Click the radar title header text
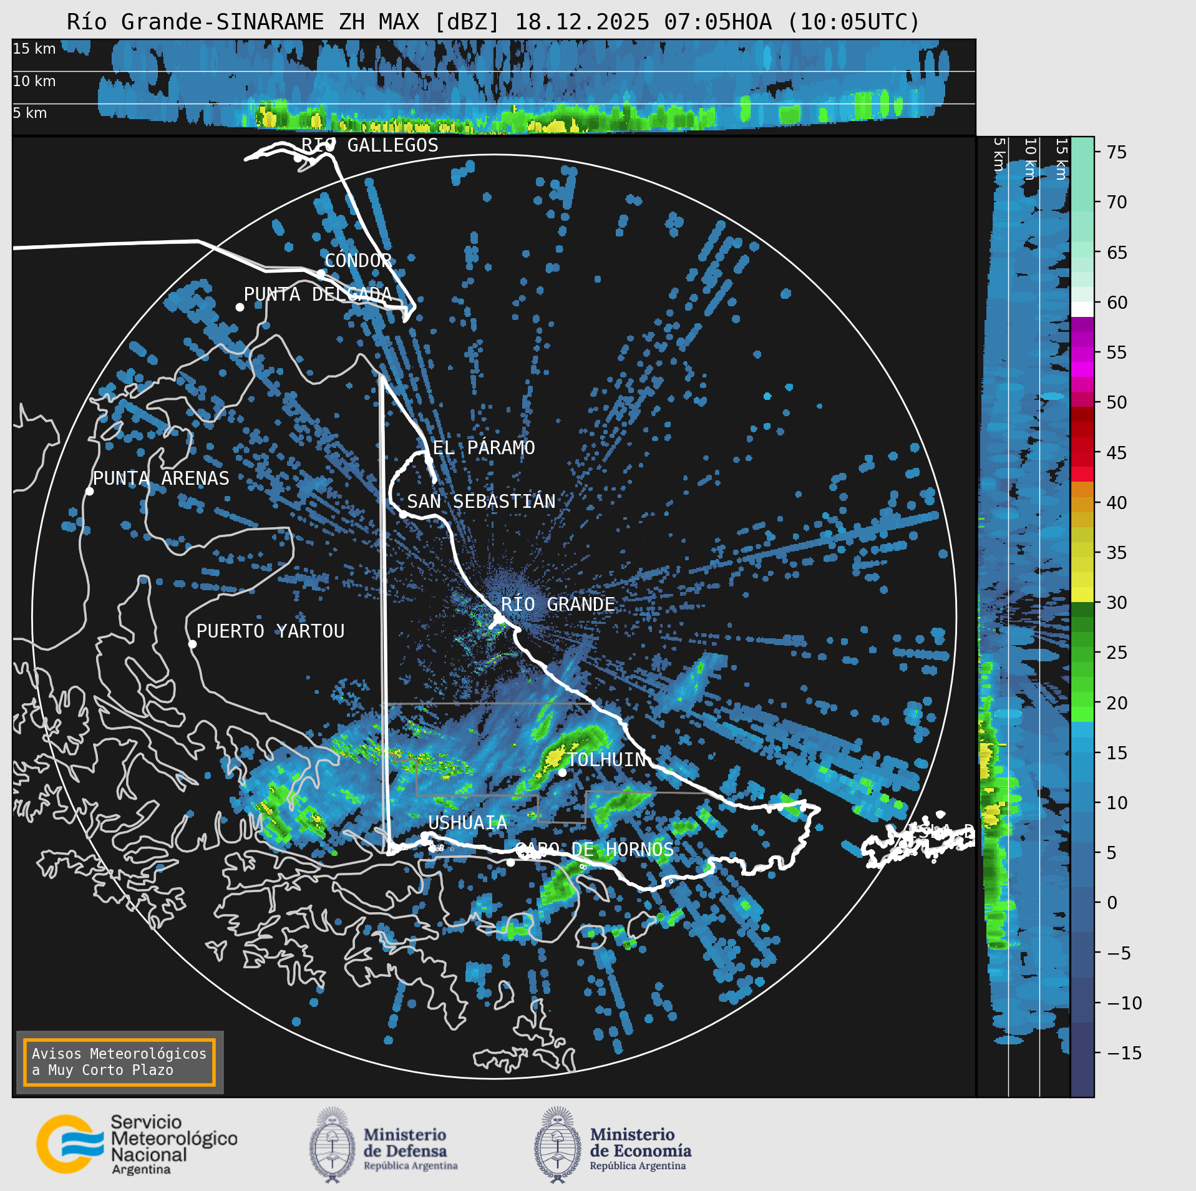The width and height of the screenshot is (1196, 1191). [493, 22]
